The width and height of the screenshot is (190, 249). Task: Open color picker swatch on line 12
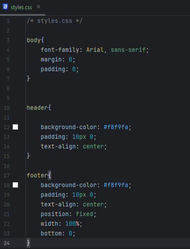pos(15,127)
